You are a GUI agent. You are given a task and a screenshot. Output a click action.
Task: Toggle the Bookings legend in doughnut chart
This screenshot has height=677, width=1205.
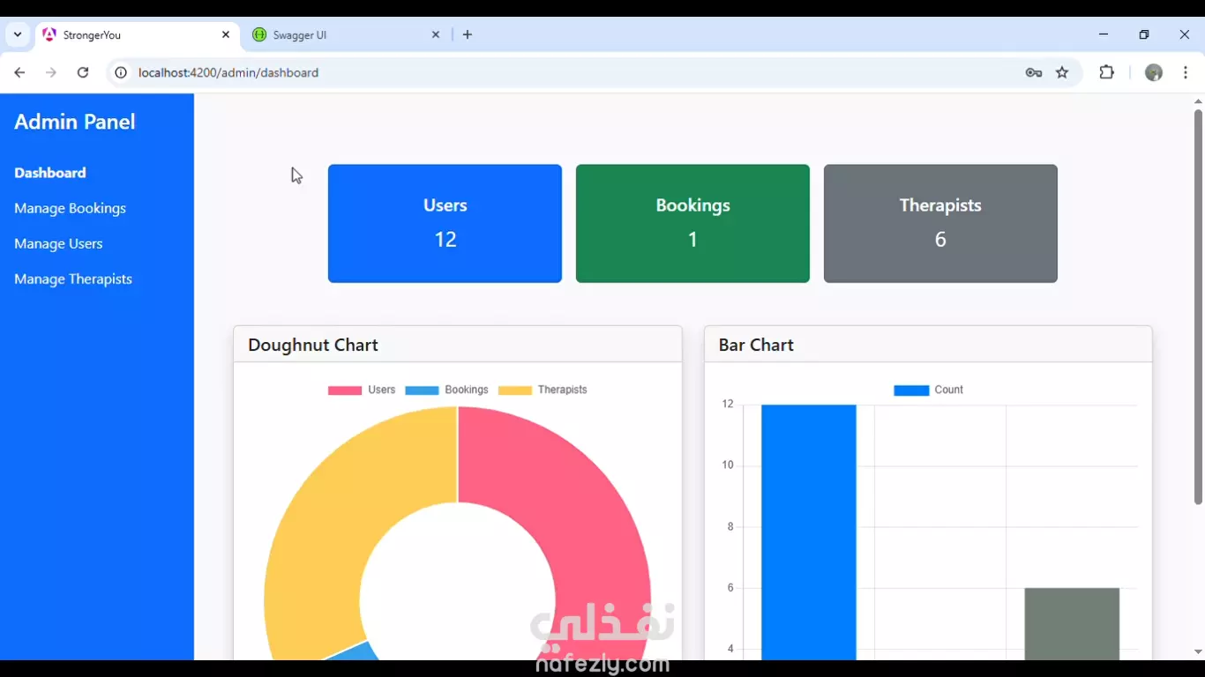(x=446, y=390)
